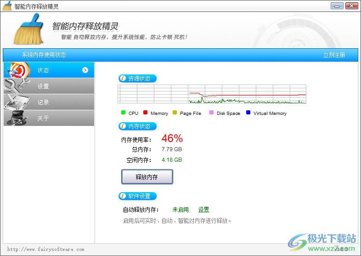Click the blue Virtual Memory legend swatch

tap(248, 113)
